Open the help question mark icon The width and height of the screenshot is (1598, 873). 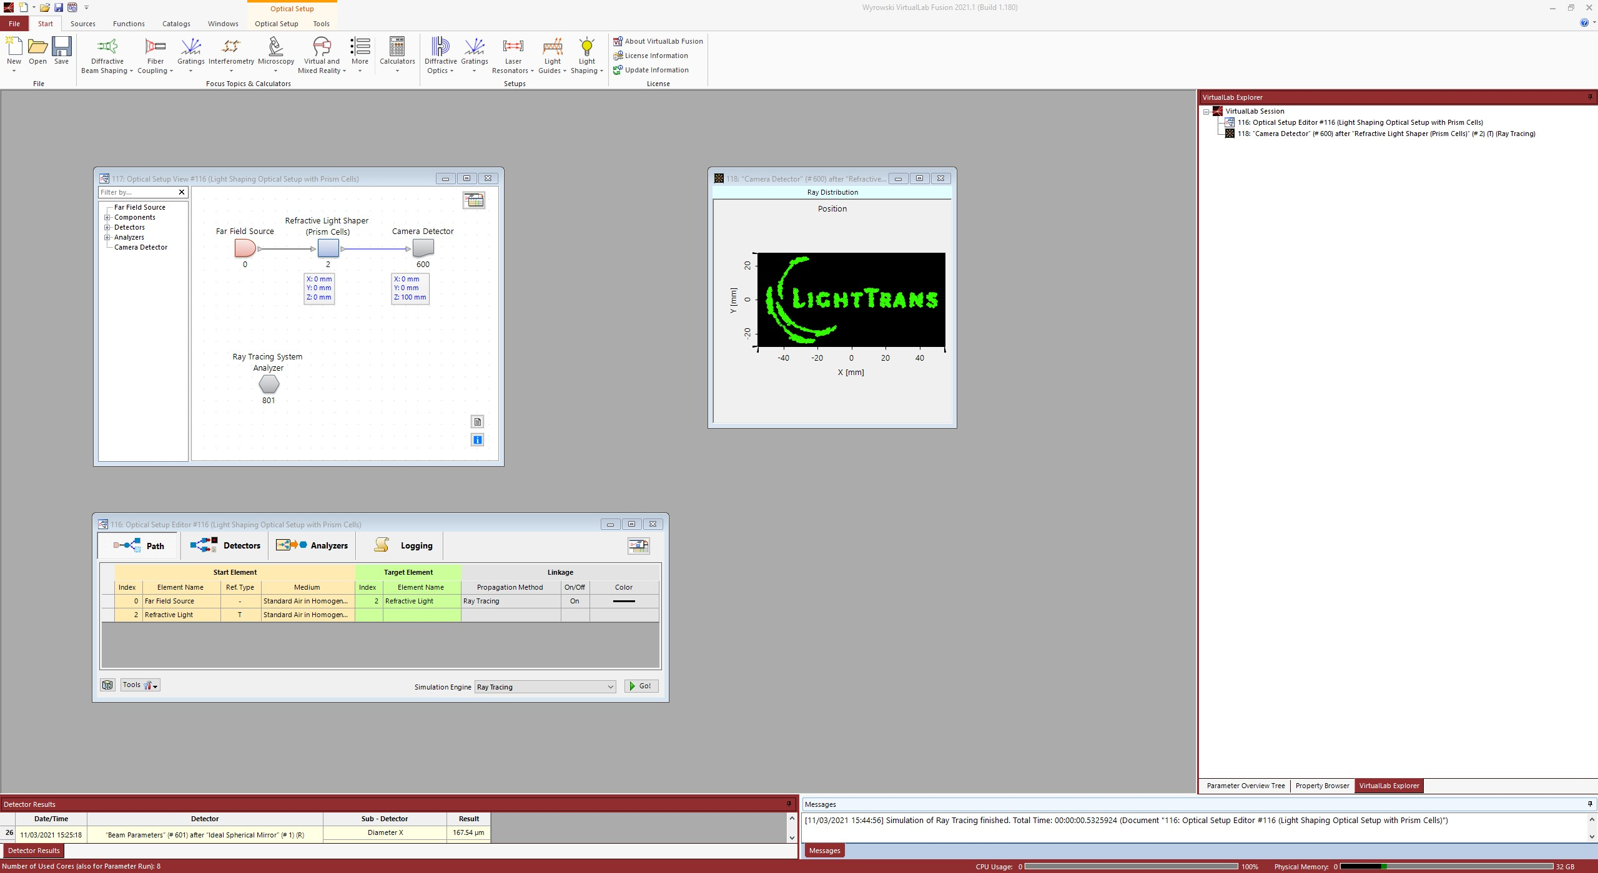1584,23
